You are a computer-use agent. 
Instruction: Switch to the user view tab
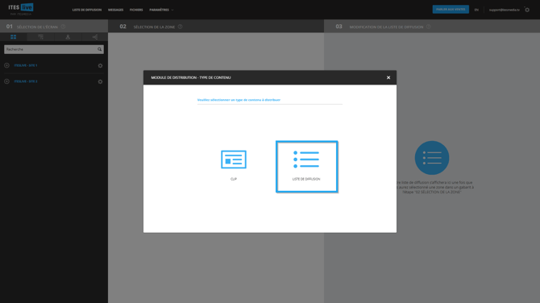[68, 37]
